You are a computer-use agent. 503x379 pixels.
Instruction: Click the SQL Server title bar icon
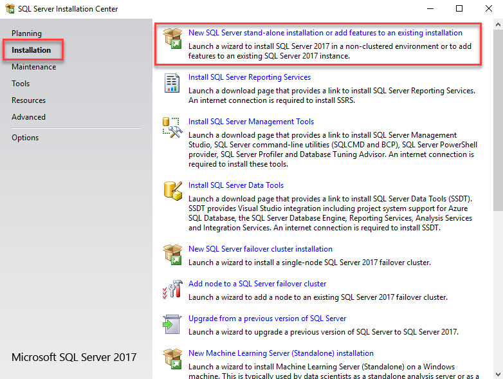10,8
